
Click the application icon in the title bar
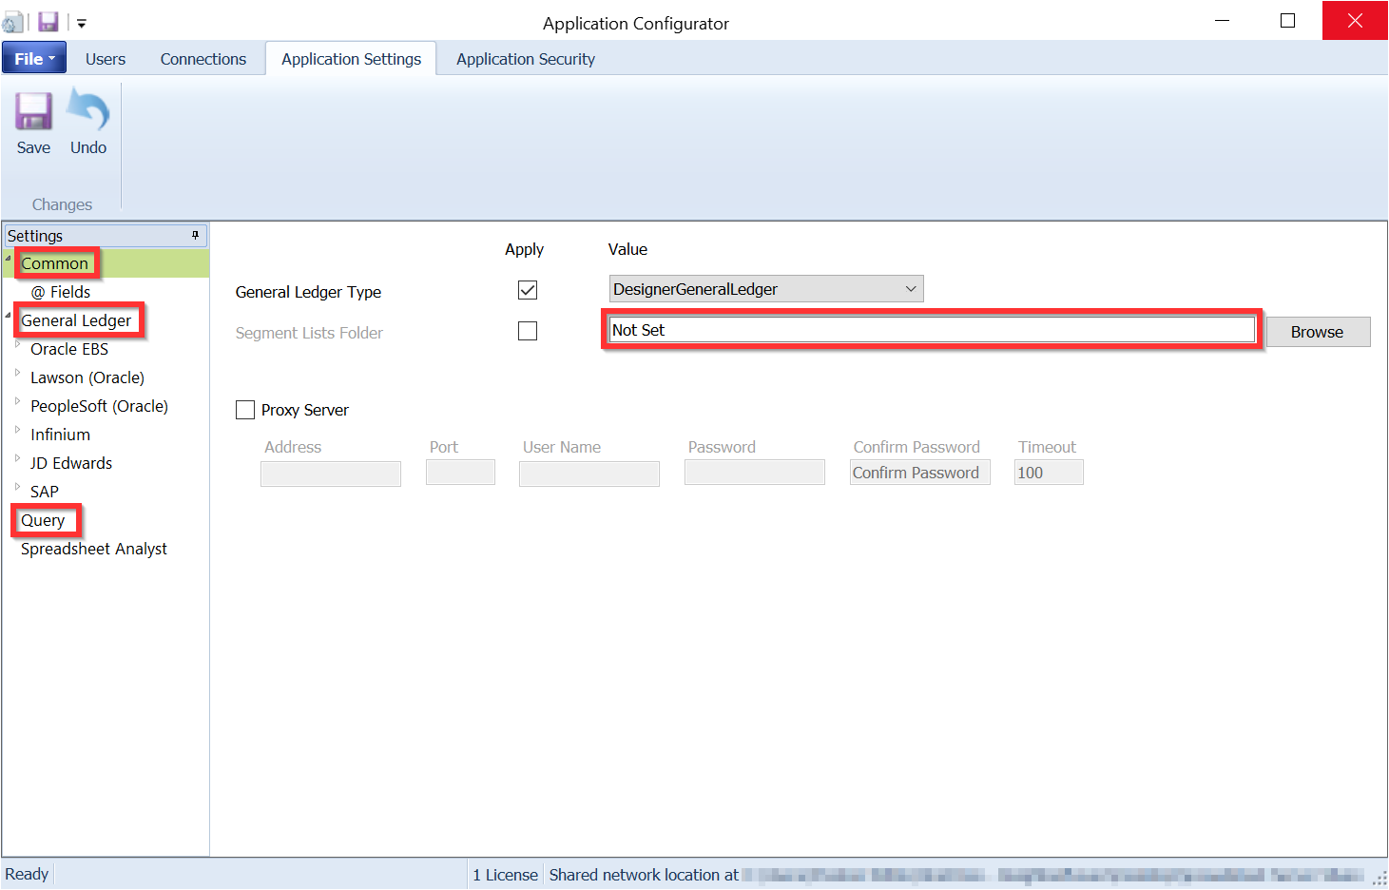click(x=12, y=22)
